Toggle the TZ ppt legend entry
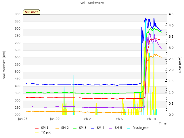This screenshot has height=138, width=184. point(43,132)
